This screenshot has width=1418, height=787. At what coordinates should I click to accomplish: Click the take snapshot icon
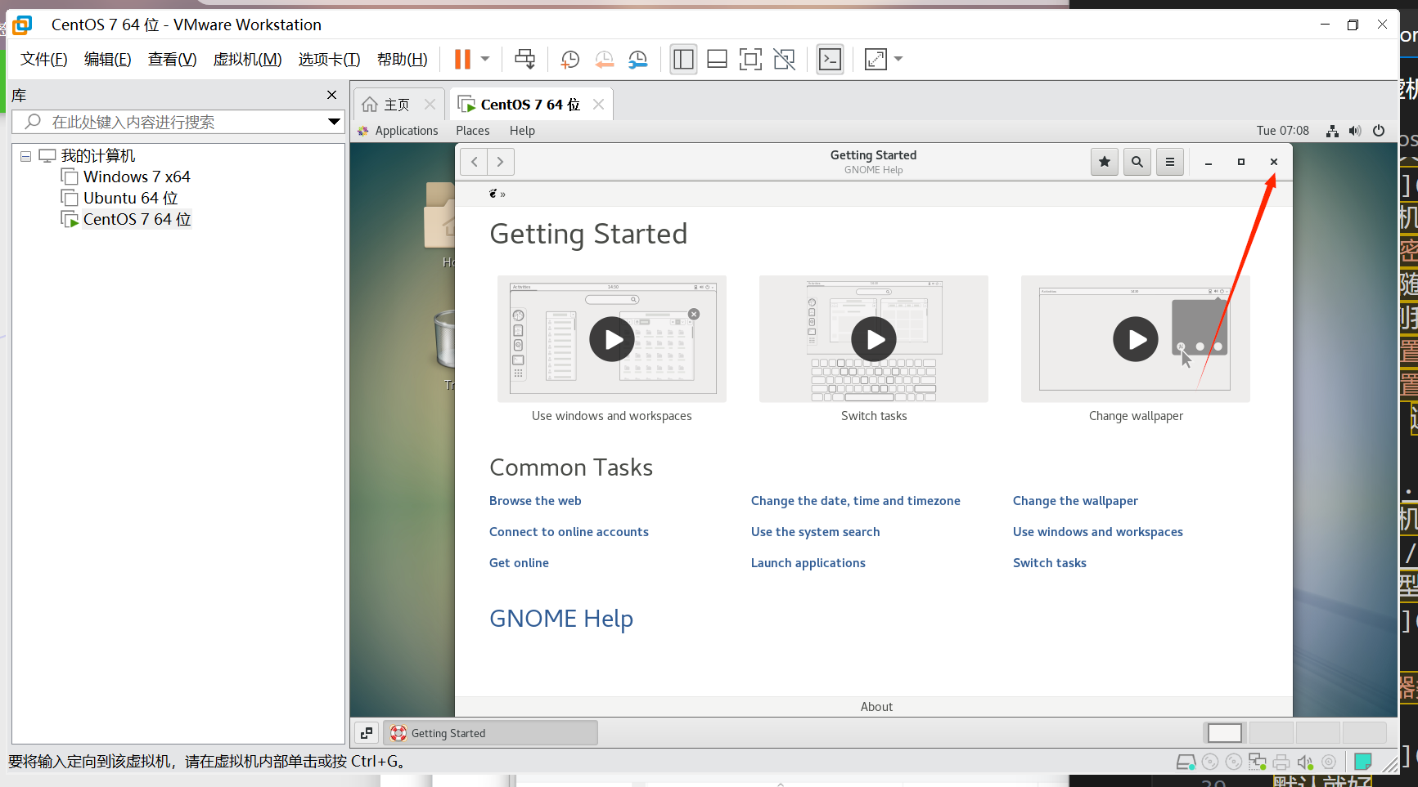570,59
